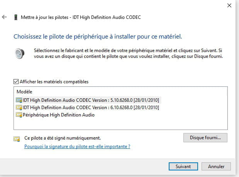Click the gray speaker icon beside the instructions
The width and height of the screenshot is (239, 177).
click(20, 54)
